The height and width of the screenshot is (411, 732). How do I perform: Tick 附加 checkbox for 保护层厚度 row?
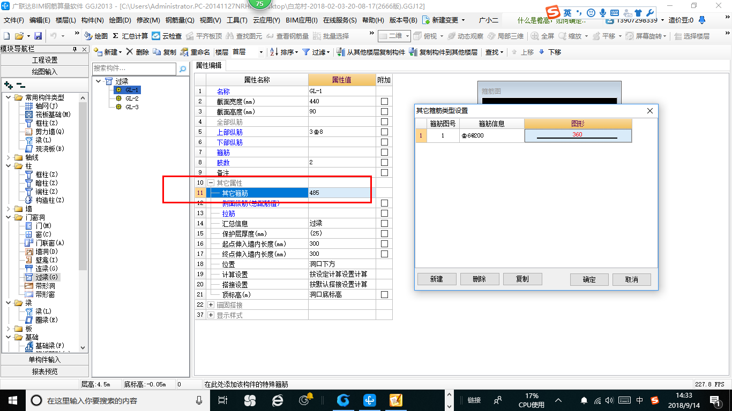pyautogui.click(x=384, y=234)
